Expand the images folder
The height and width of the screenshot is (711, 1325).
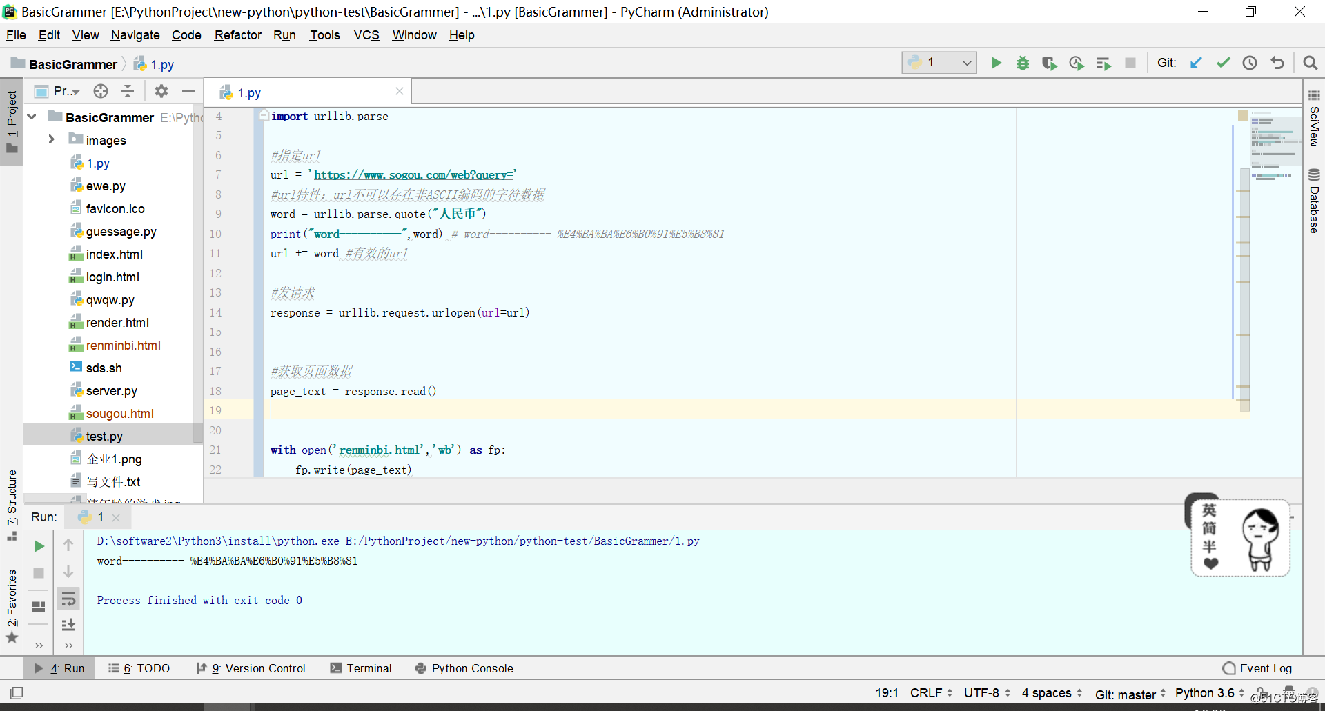click(51, 139)
